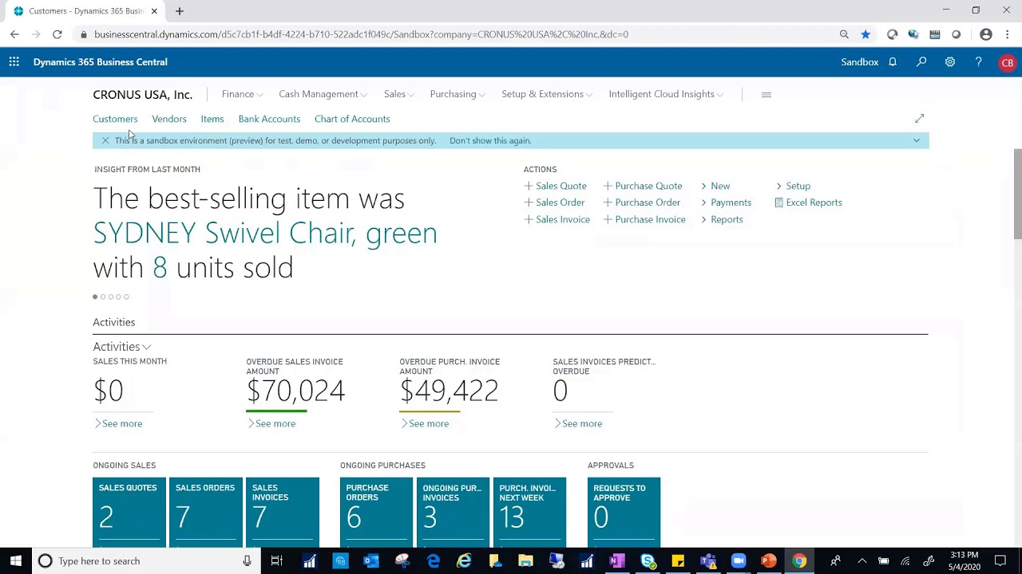Open the notifications bell icon

tap(893, 62)
